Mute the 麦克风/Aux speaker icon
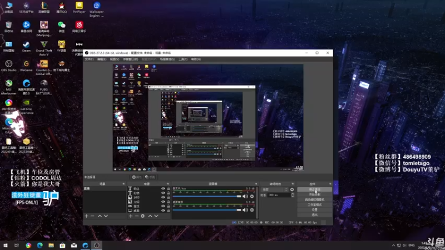 (x=245, y=196)
